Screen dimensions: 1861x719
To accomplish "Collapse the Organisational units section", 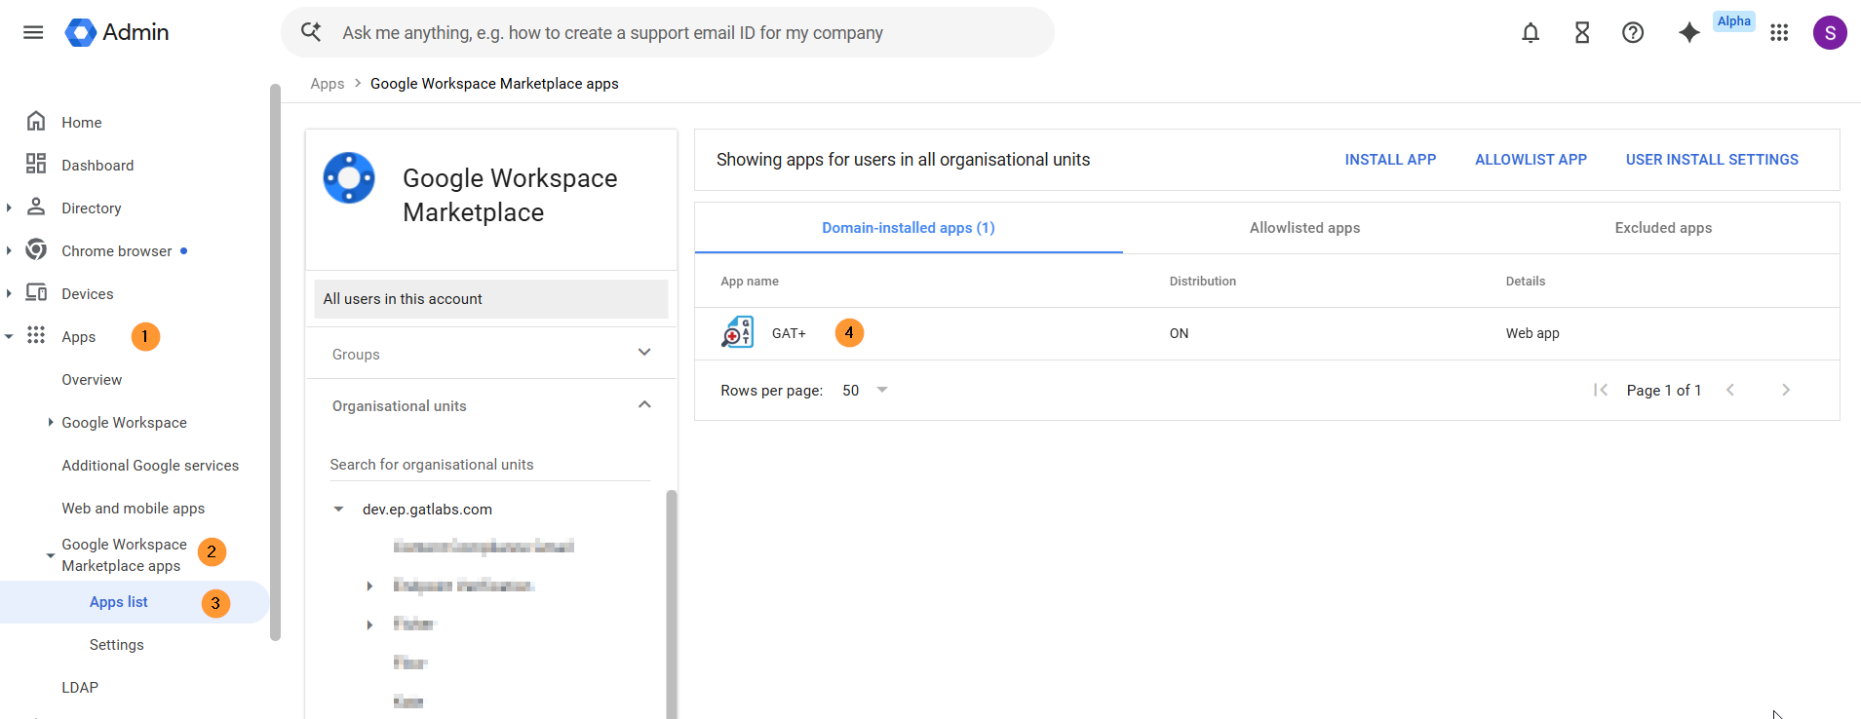I will point(644,405).
